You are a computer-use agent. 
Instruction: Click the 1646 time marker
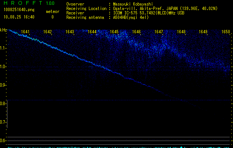[x=136, y=32]
